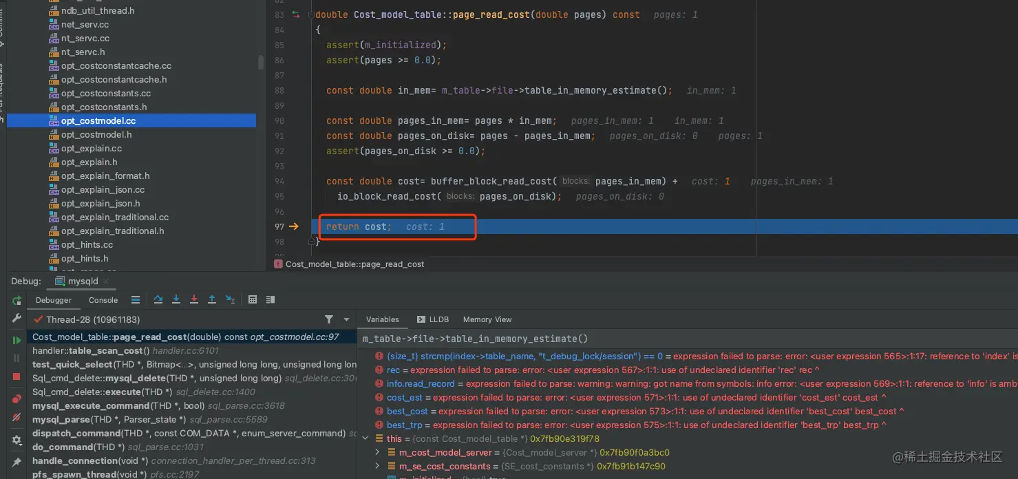Open Evaluate Expression calculator icon
1018x479 pixels.
pos(253,299)
